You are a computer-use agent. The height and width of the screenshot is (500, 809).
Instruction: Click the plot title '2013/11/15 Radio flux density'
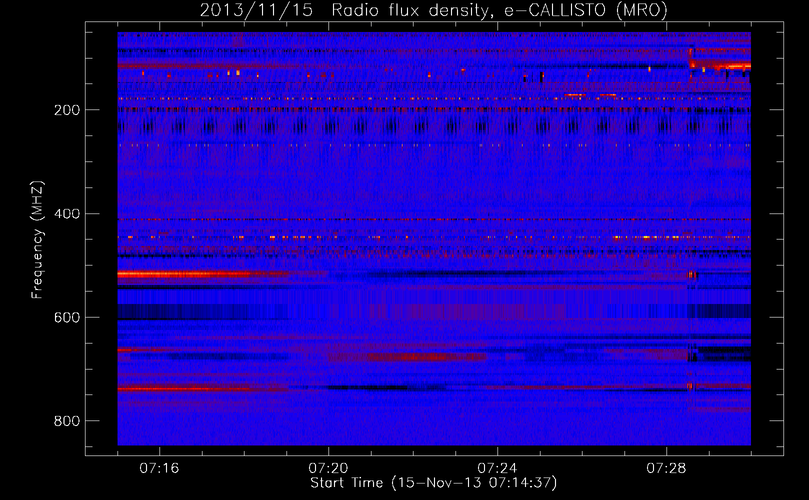[x=433, y=10]
